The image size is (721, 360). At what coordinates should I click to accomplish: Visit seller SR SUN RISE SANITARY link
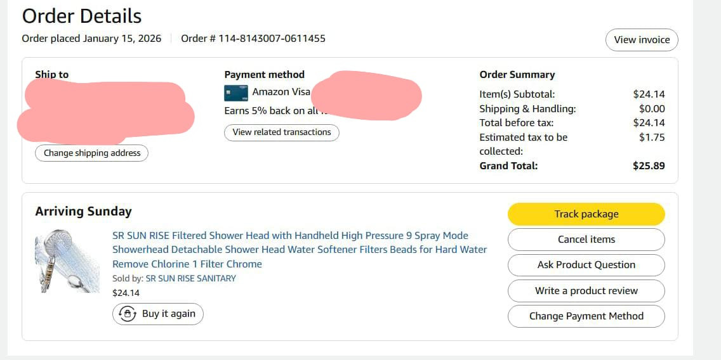click(190, 278)
